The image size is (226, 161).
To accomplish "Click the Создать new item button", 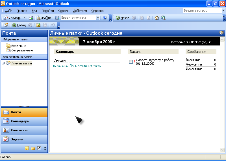I will click(12, 18).
